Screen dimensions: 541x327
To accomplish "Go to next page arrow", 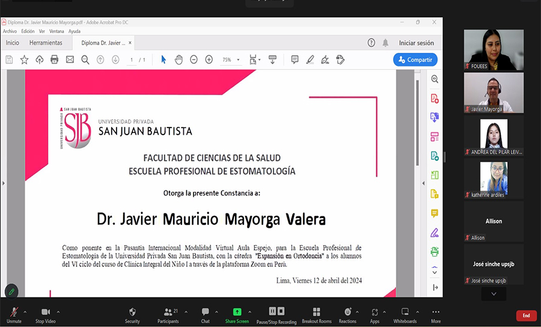I will tap(115, 60).
